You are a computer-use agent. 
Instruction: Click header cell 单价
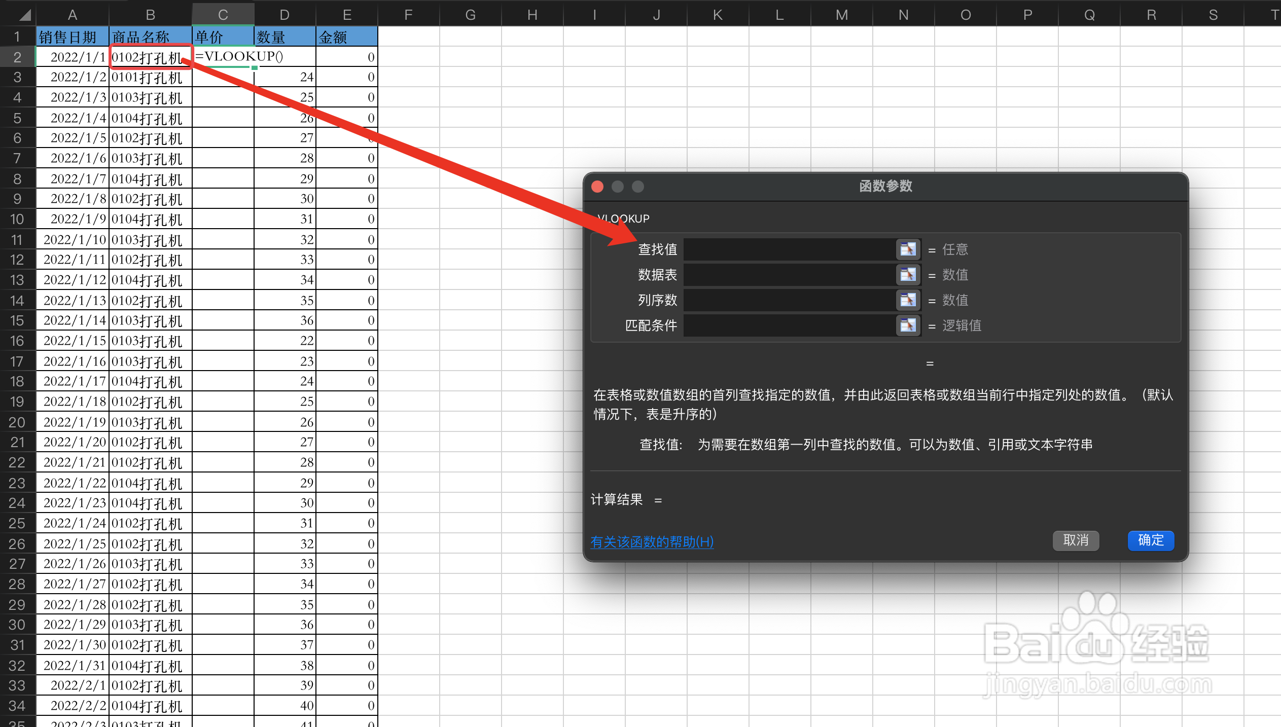pyautogui.click(x=223, y=37)
